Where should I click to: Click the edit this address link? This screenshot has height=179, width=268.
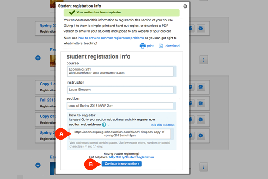click(x=162, y=124)
